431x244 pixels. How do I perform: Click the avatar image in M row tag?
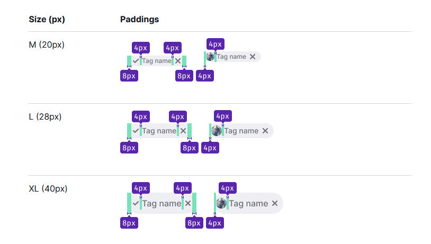pos(210,57)
